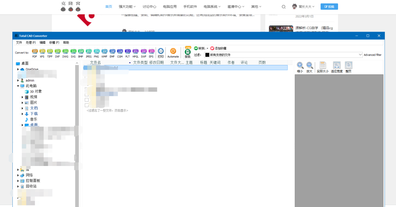Expand the OneDrive tree node
The width and height of the screenshot is (396, 207).
pyautogui.click(x=18, y=69)
